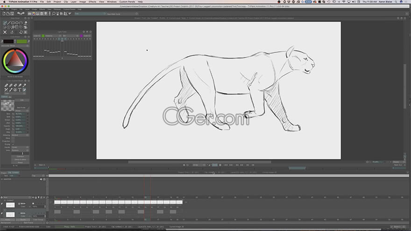411x231 pixels.
Task: Create a new project via toolbar icon
Action: click(x=4, y=14)
